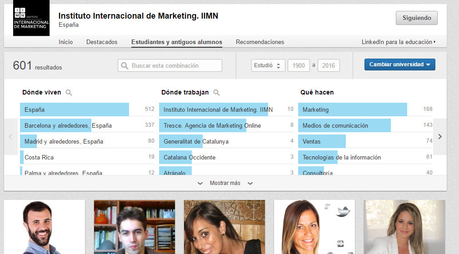Select Estudiantes y antiguos alumnos tab
This screenshot has height=254, width=459.
tap(177, 42)
